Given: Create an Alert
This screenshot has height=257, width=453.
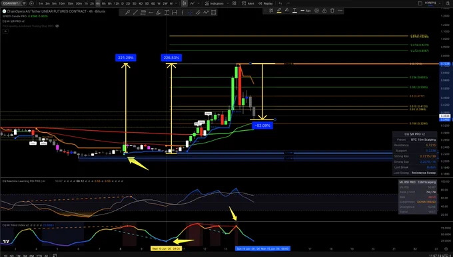Looking at the screenshot, I should tap(248, 3).
